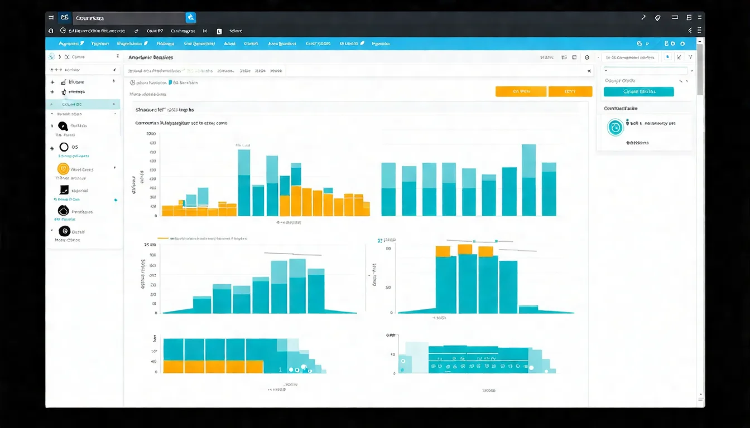The image size is (750, 428).
Task: Click the black speech bubble icon in the sidebar
Action: 62,127
